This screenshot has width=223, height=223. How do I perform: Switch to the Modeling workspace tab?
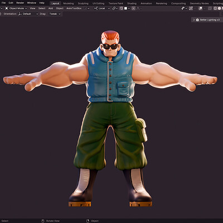coord(69,3)
